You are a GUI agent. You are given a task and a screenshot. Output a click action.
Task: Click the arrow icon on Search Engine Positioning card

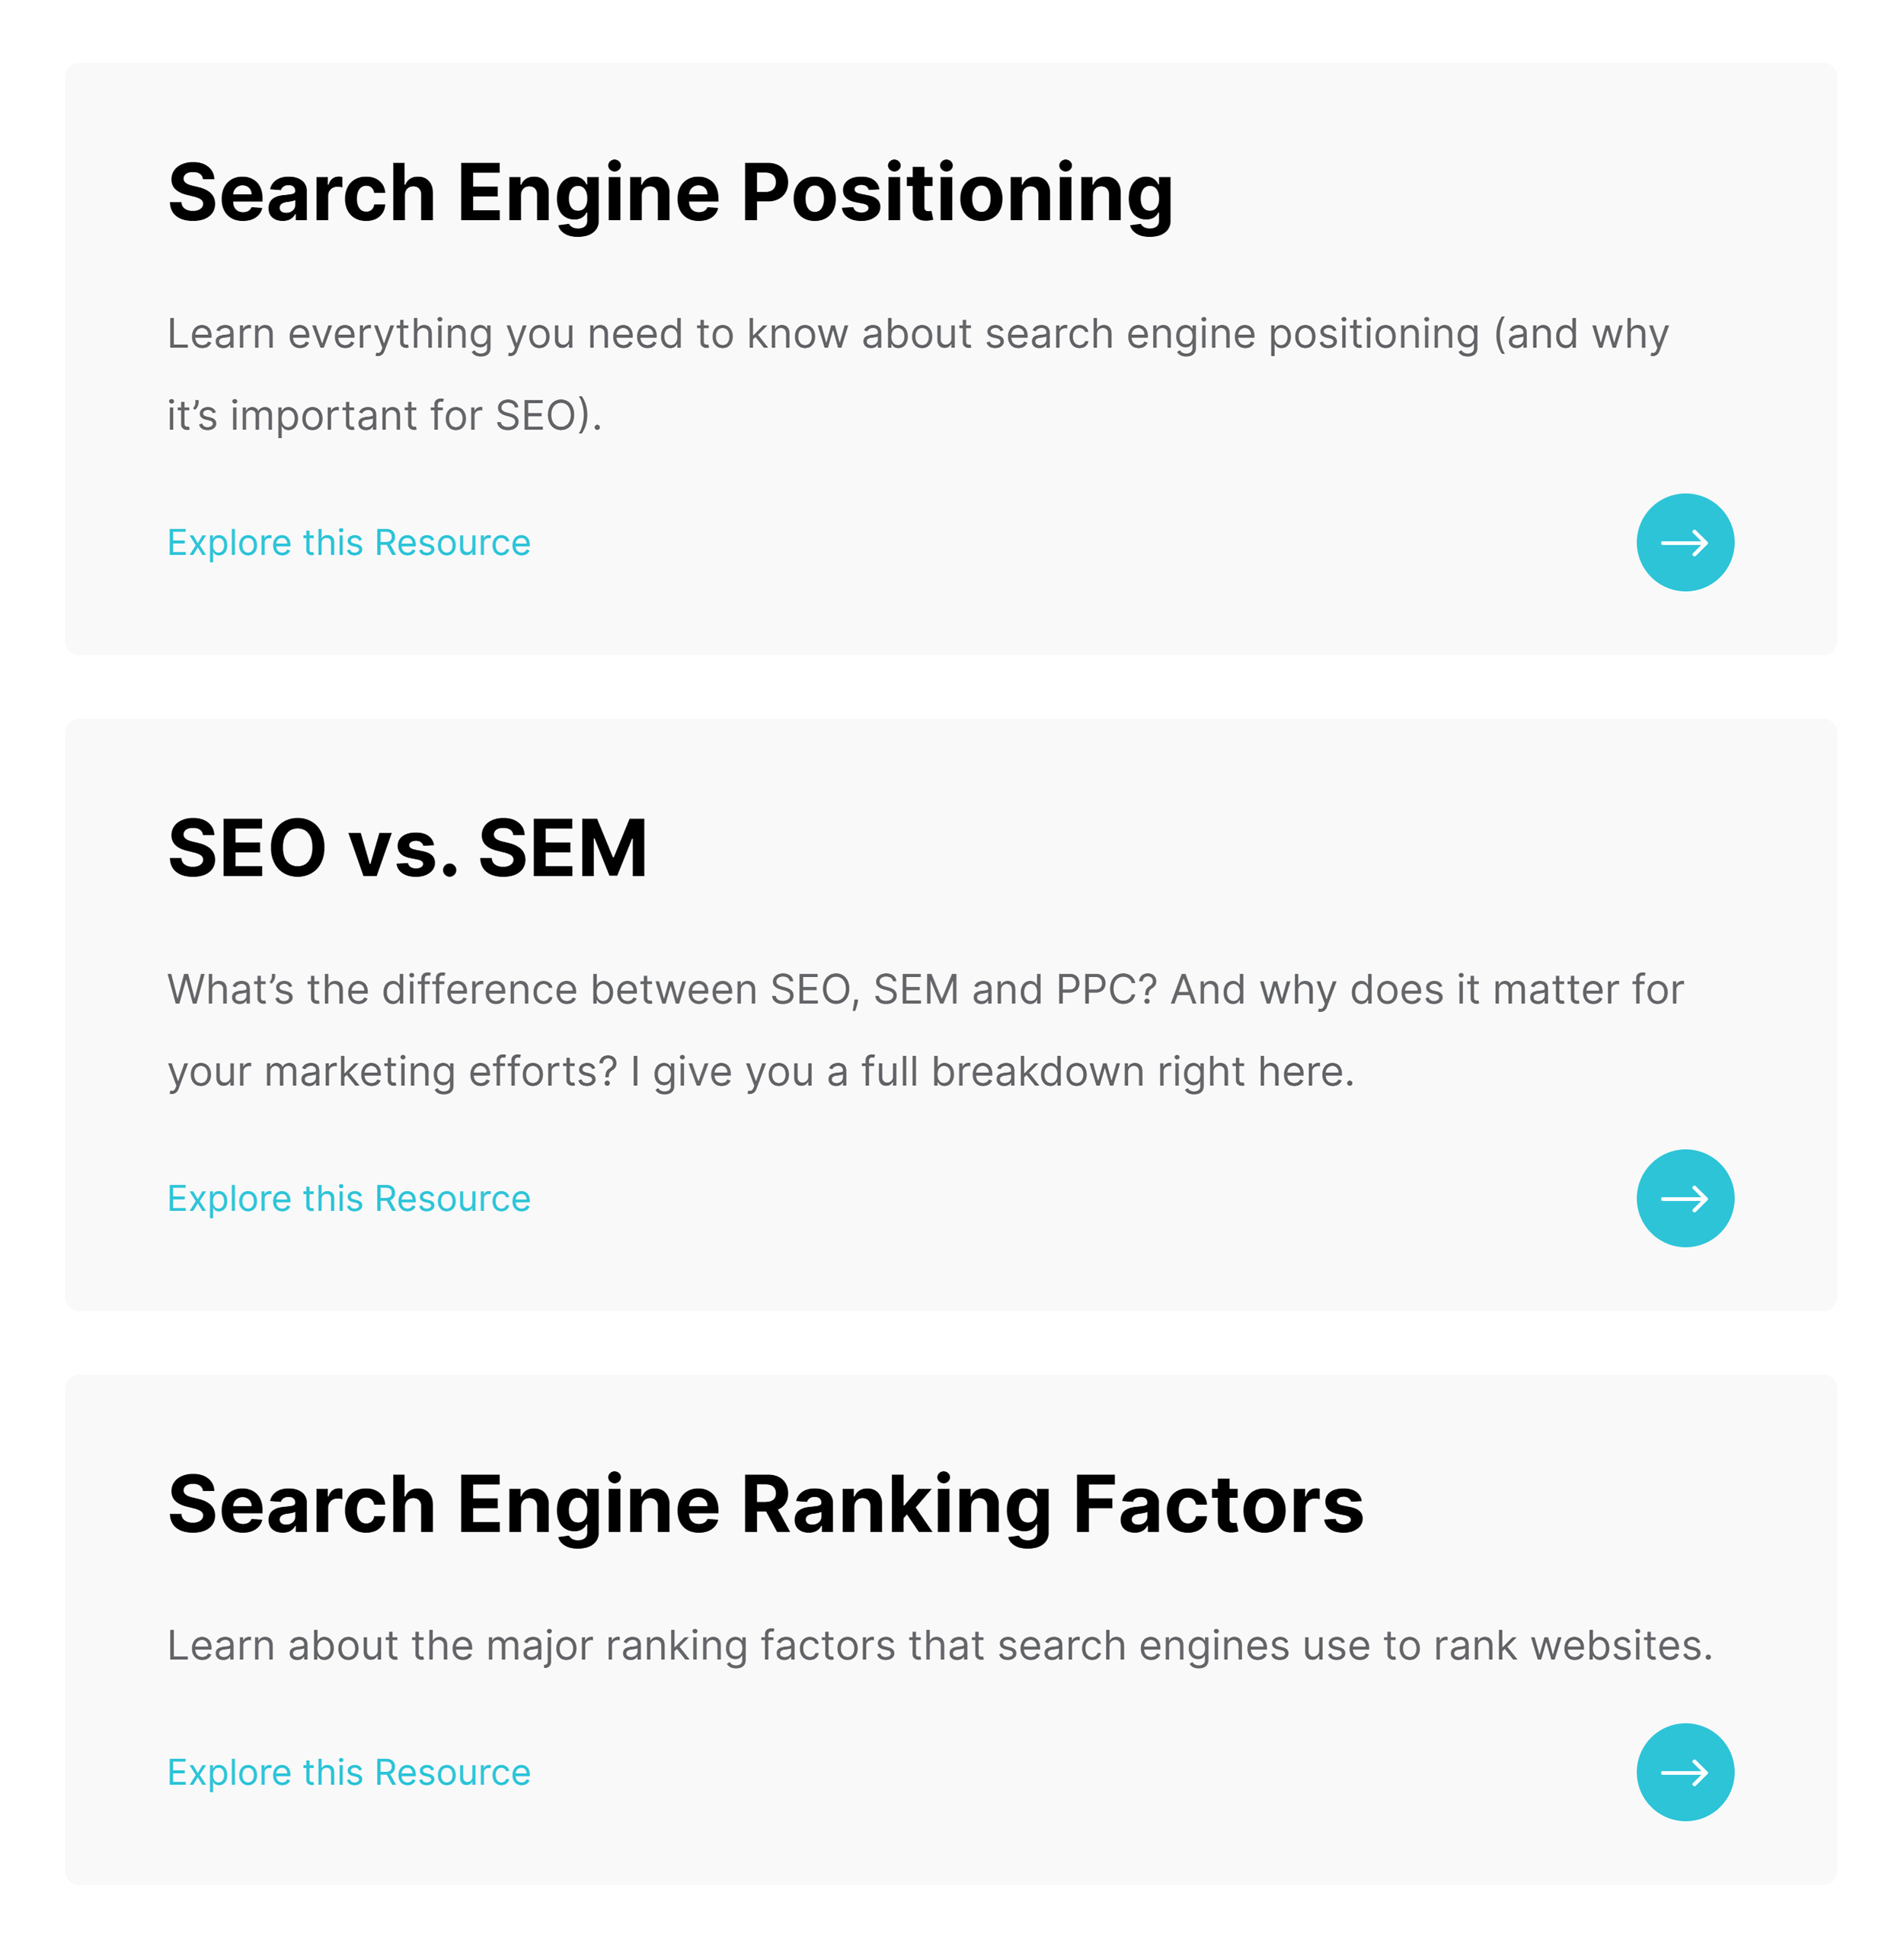1685,541
